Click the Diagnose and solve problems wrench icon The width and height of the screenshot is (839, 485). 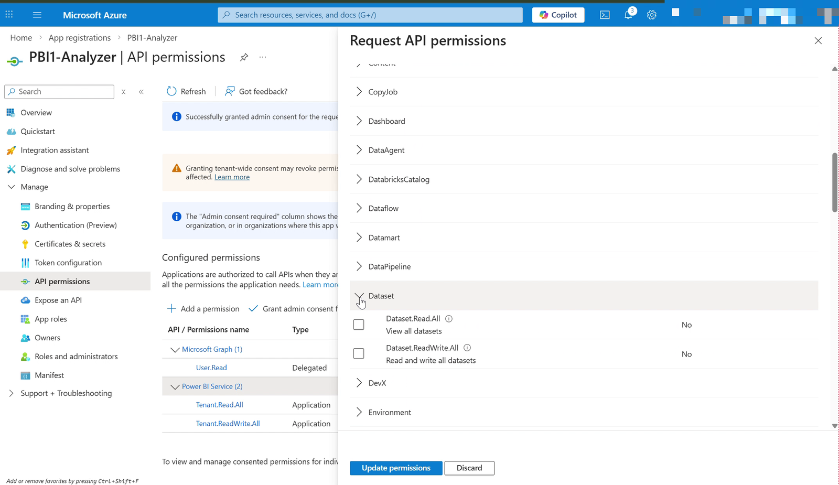click(11, 169)
